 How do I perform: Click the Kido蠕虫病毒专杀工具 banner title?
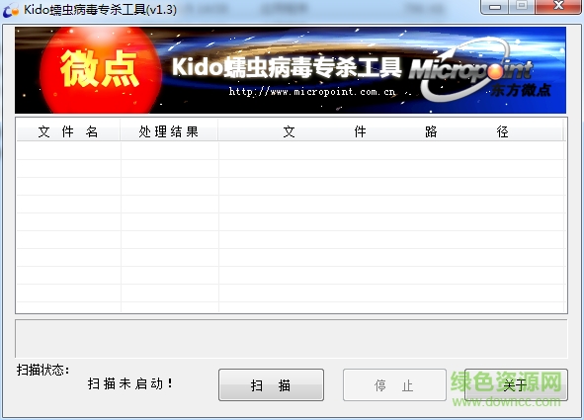pos(287,68)
